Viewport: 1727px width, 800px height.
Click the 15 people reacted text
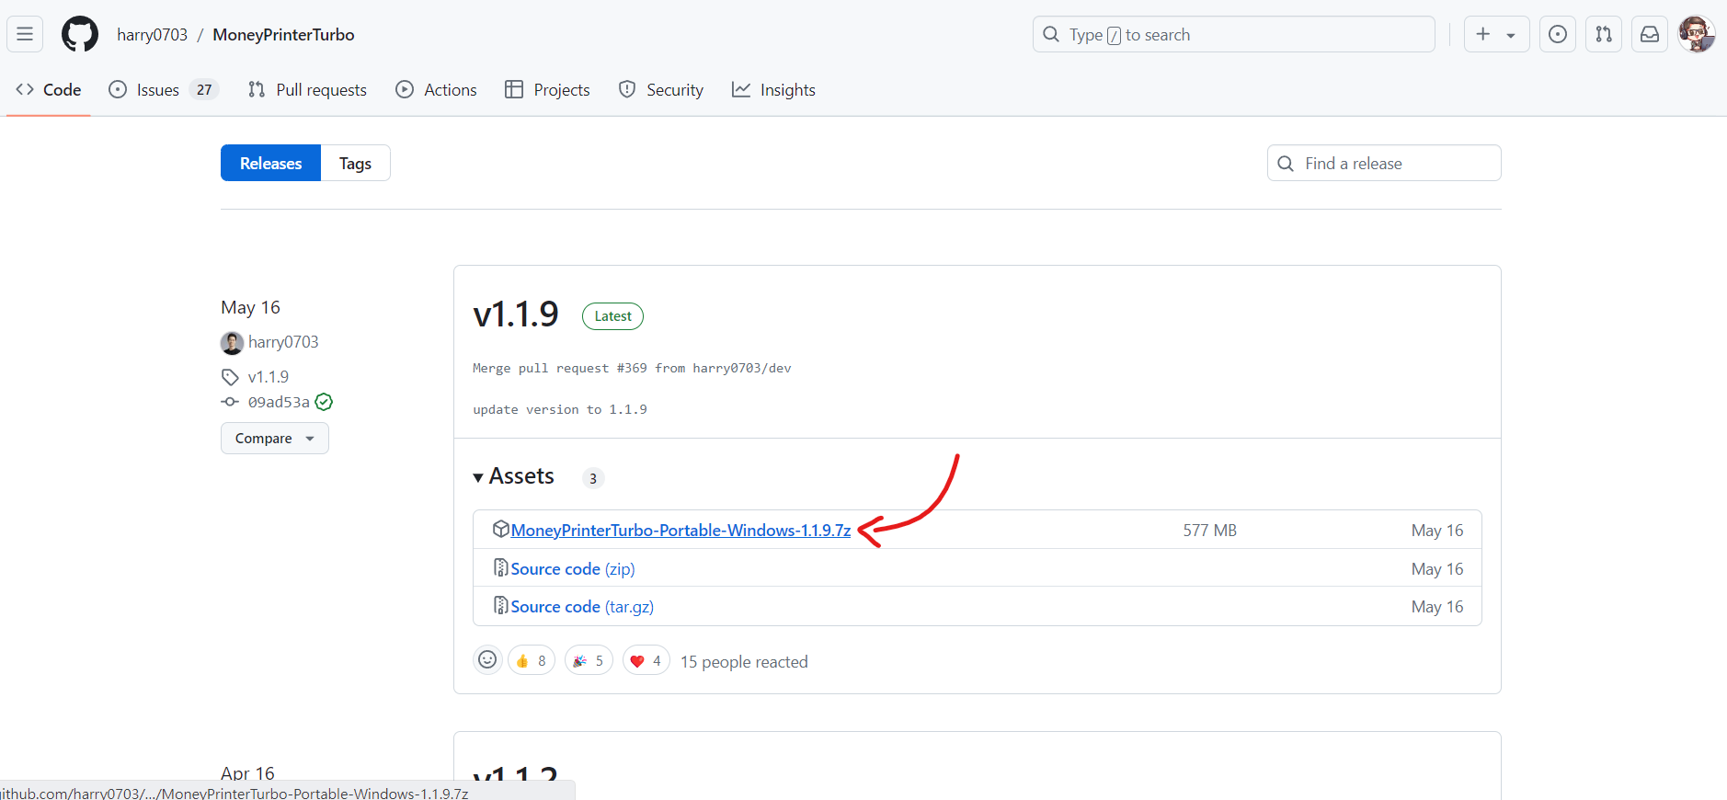[744, 662]
